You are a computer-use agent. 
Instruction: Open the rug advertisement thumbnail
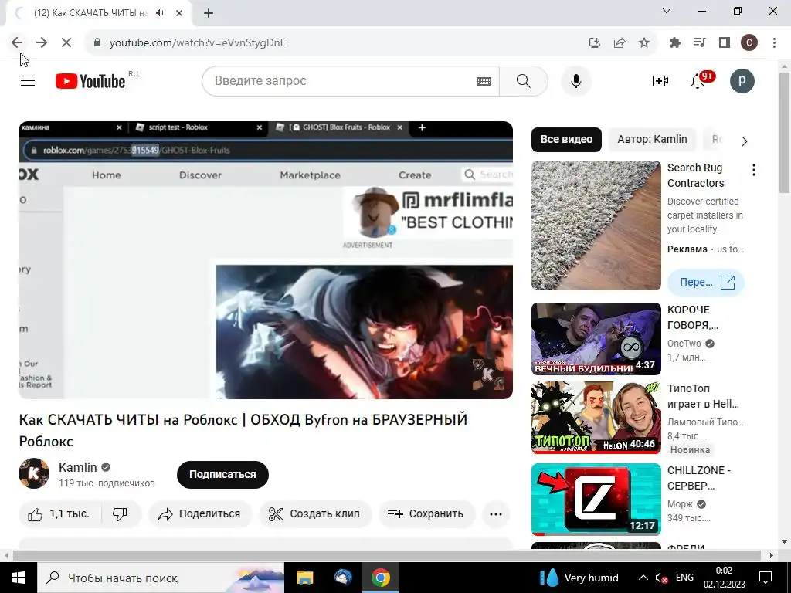point(596,225)
